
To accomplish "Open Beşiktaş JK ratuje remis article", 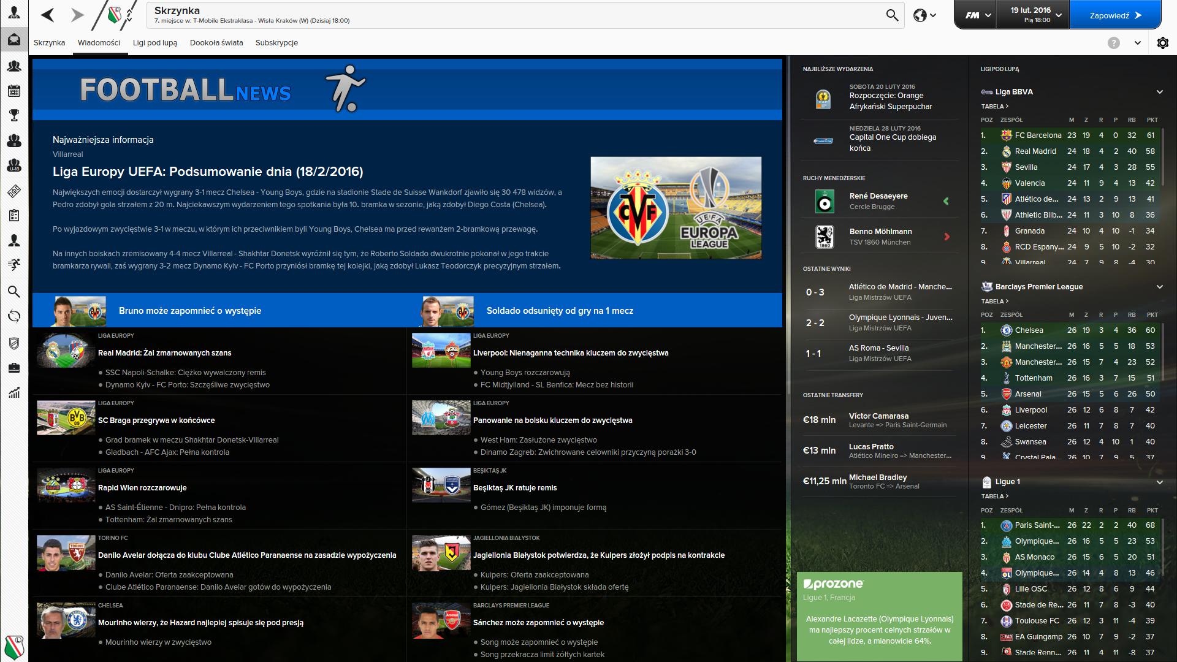I will pyautogui.click(x=515, y=488).
